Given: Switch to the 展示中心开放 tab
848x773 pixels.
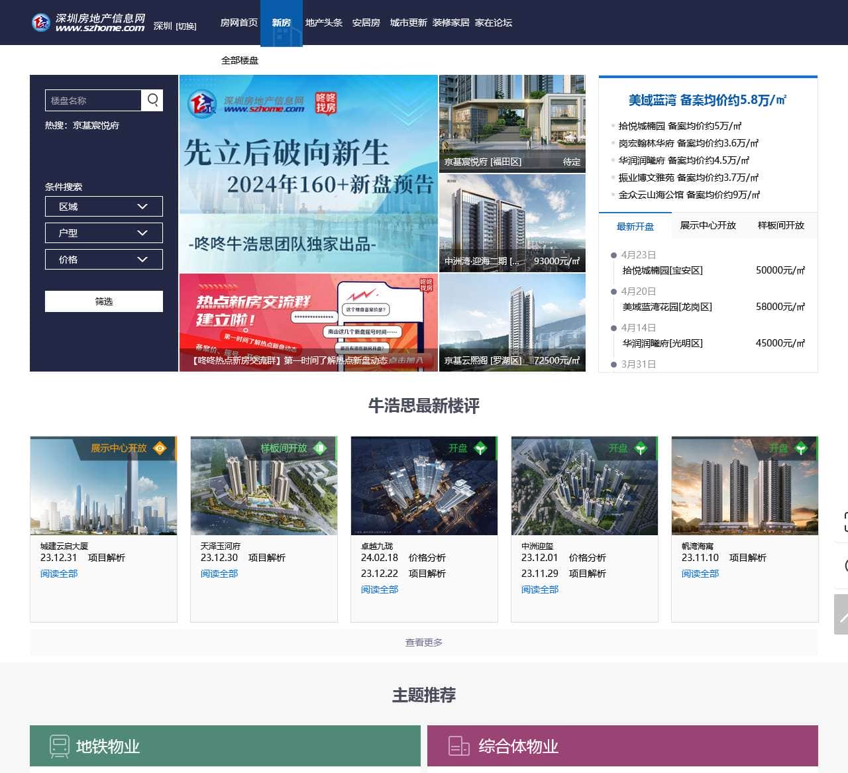Looking at the screenshot, I should pos(706,225).
